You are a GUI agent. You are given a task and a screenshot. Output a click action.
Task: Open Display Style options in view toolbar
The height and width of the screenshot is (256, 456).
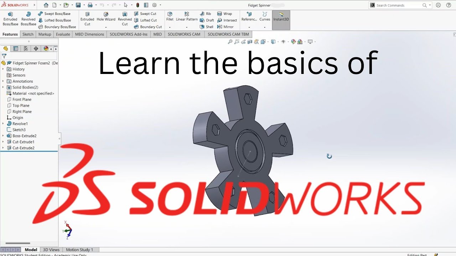point(273,42)
